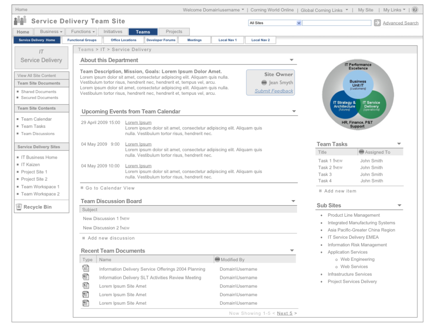434x325 pixels.
Task: Open the Business tab menu
Action: (x=50, y=31)
